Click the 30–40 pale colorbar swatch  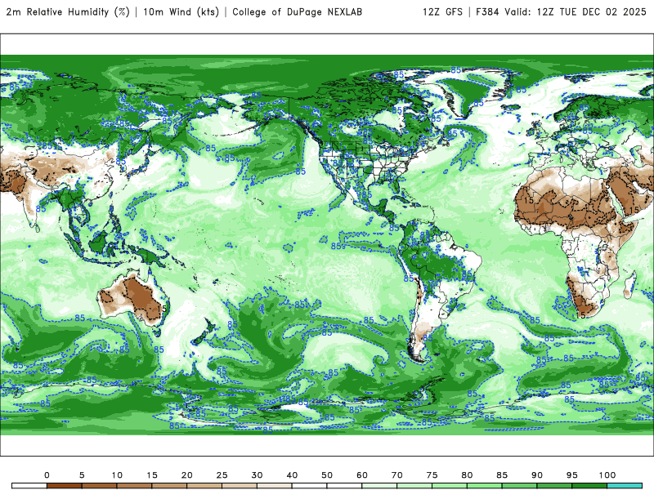tap(275, 486)
